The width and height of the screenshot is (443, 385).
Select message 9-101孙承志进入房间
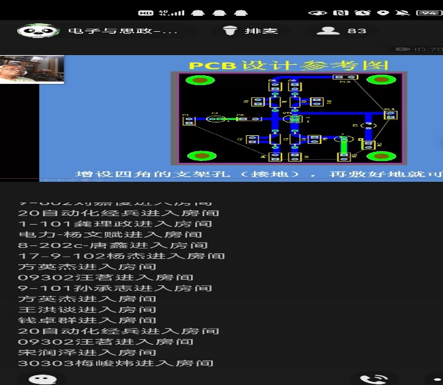[x=116, y=288]
